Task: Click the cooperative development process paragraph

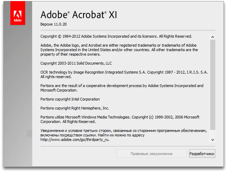Action: pos(122,88)
